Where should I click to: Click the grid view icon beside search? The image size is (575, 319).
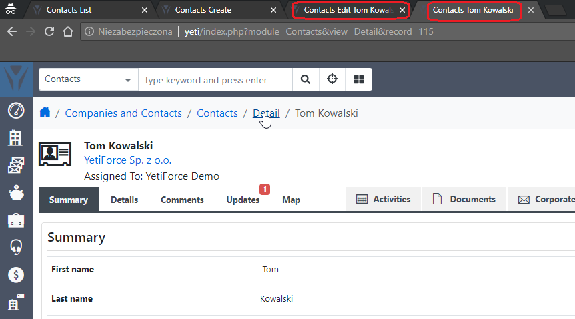pyautogui.click(x=359, y=79)
